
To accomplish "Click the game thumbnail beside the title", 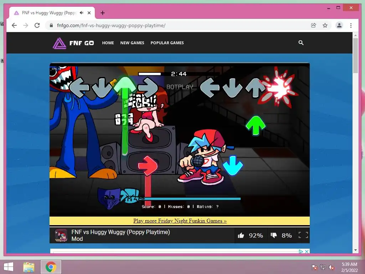I will tap(61, 235).
